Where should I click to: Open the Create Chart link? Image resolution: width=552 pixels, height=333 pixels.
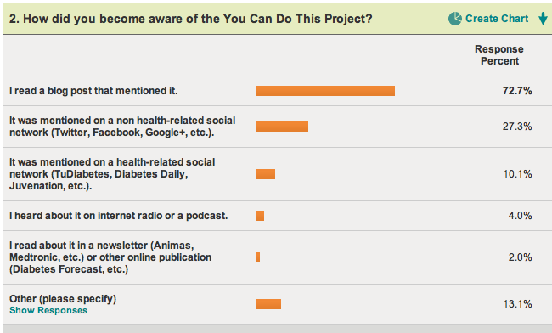click(x=497, y=19)
